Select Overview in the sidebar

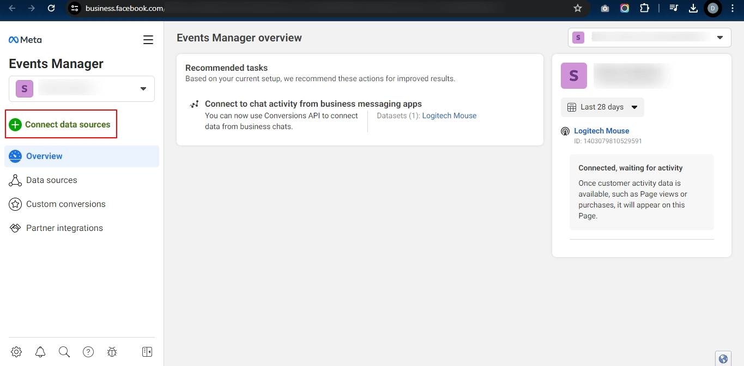coord(82,156)
